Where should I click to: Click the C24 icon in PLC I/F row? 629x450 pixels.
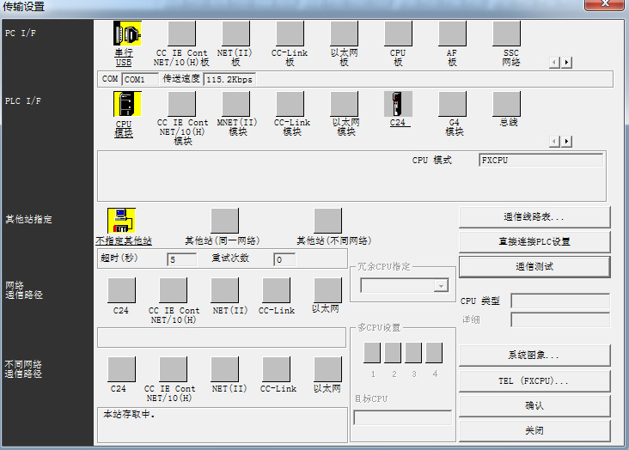tap(398, 105)
